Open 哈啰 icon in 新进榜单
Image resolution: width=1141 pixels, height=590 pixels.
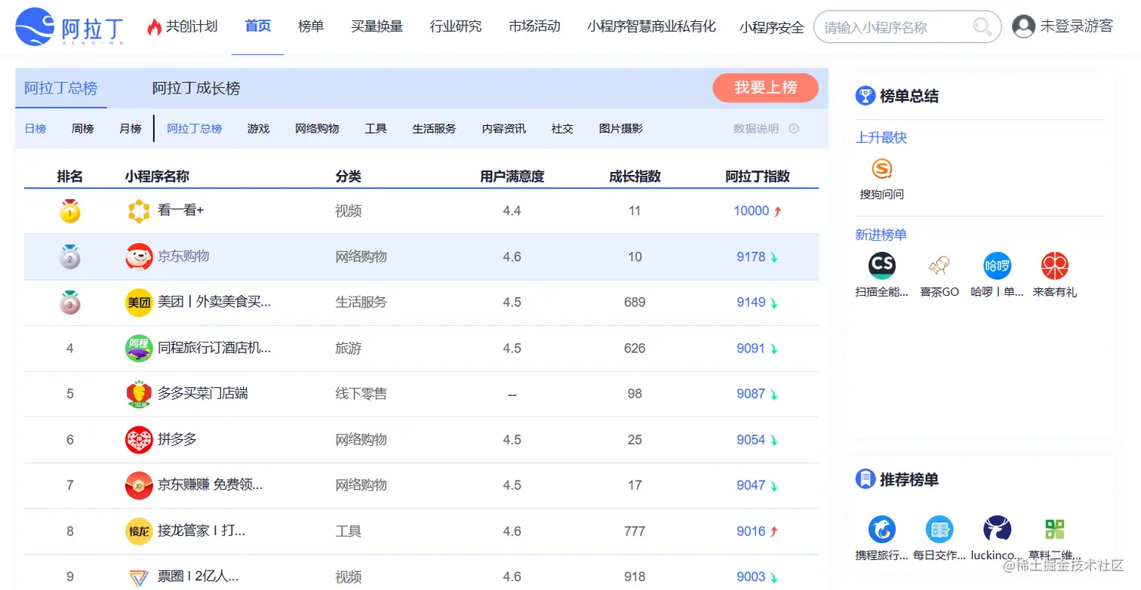pos(997,266)
